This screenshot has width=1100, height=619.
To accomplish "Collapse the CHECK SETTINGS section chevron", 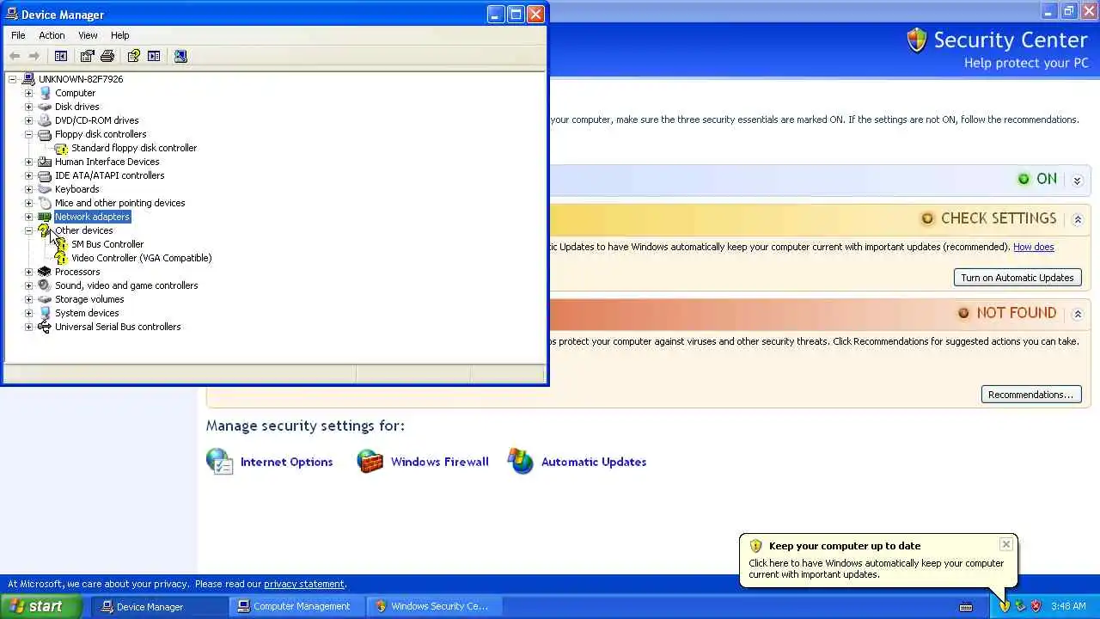I will pyautogui.click(x=1077, y=219).
